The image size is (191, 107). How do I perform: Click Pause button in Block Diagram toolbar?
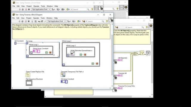pos(29,21)
